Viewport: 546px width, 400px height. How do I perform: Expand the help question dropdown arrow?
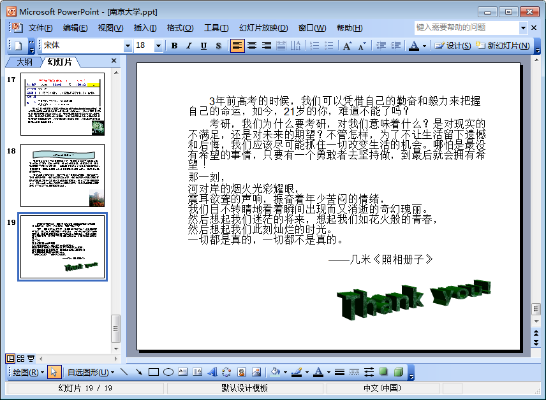523,28
